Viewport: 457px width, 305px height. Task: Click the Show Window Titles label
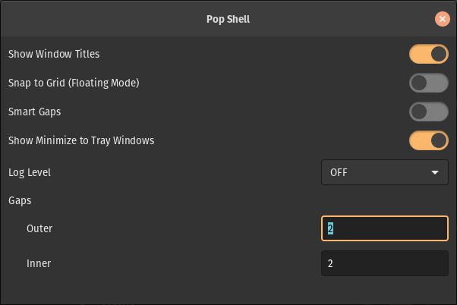click(54, 54)
